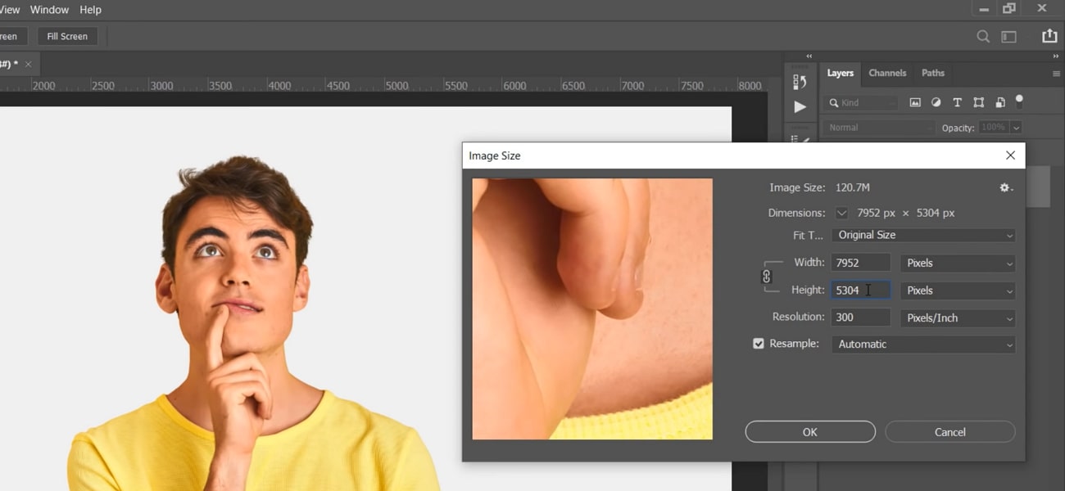Toggle the layer filtering on/off switch
The height and width of the screenshot is (491, 1065).
(1019, 101)
